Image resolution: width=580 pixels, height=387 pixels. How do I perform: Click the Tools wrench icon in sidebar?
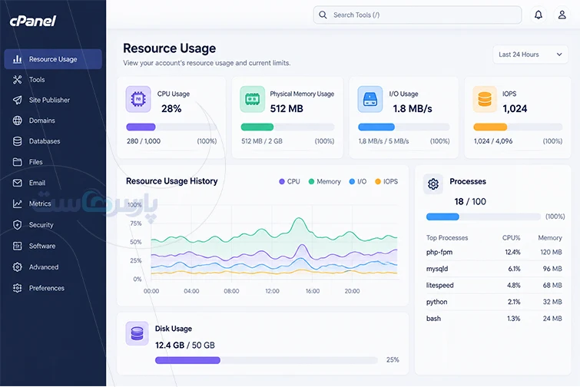pos(18,79)
